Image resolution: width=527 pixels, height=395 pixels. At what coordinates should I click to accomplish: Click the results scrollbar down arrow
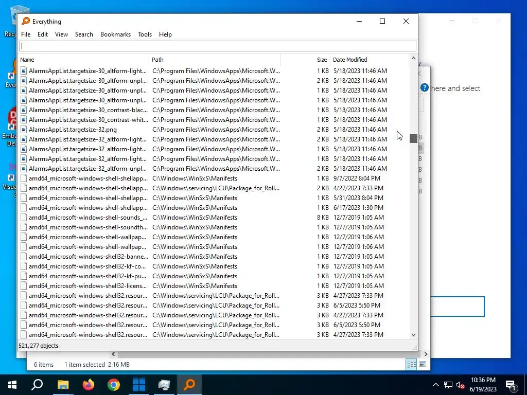[413, 335]
